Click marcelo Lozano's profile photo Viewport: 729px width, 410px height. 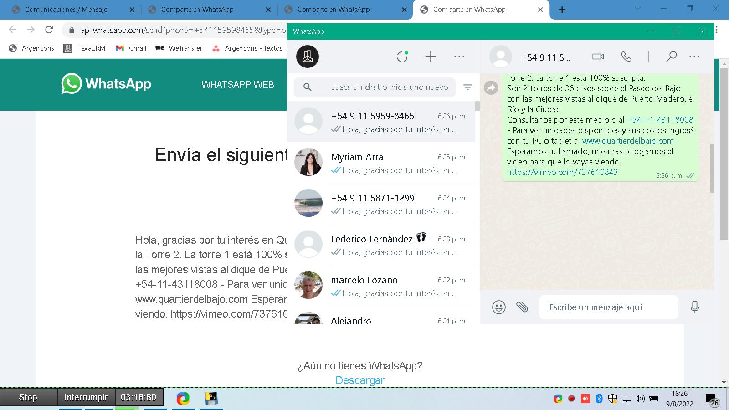click(308, 285)
